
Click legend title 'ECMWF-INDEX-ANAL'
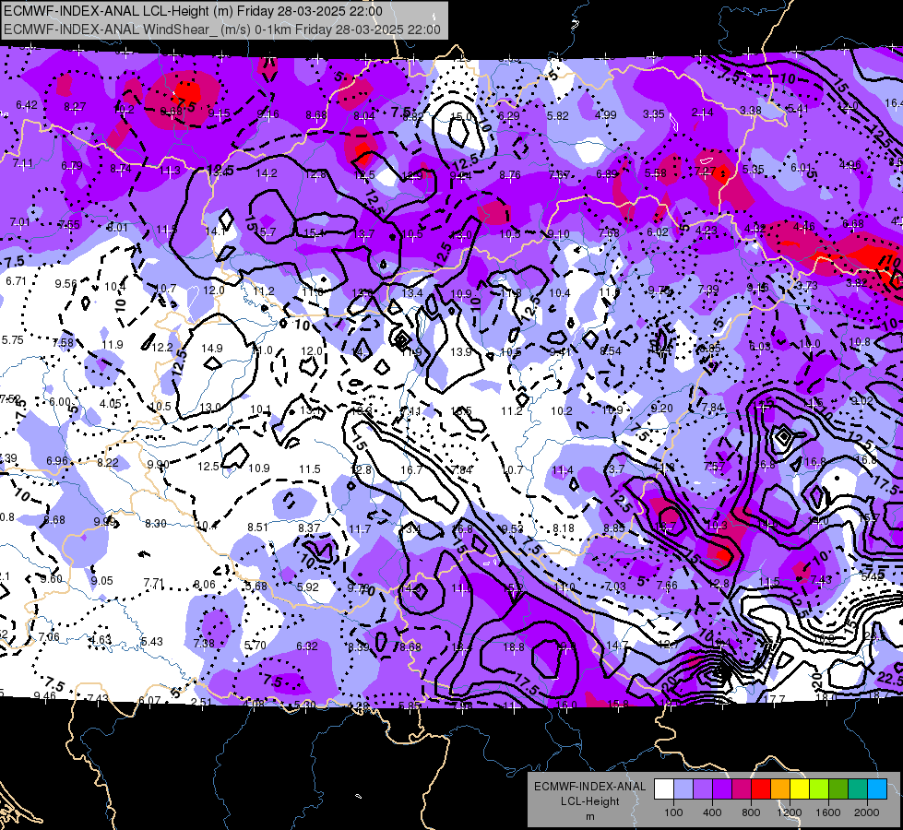(x=589, y=787)
